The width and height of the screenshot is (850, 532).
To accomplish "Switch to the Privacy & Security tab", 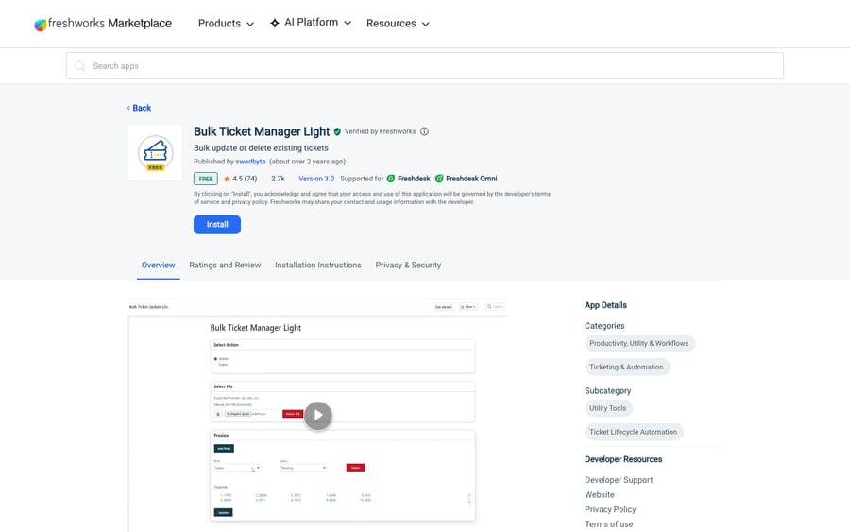I will (x=408, y=266).
